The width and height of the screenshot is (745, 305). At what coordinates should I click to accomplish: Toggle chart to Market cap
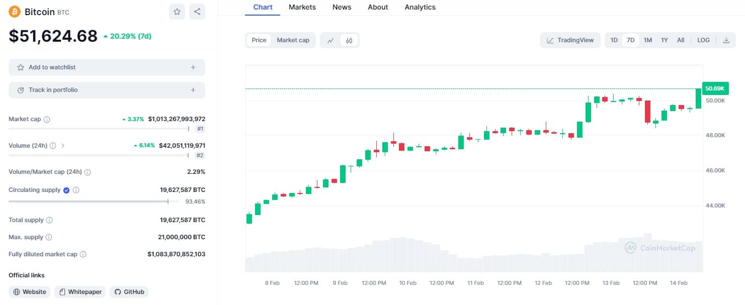pos(293,40)
